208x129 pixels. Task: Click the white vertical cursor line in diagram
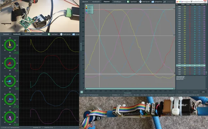(x=99, y=46)
